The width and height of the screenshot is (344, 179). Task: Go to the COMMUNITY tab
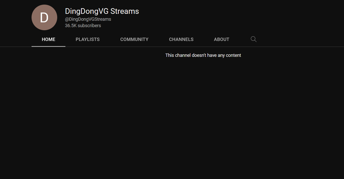click(134, 39)
